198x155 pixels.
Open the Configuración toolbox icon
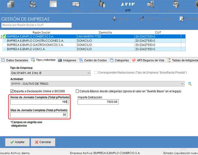(151, 4)
